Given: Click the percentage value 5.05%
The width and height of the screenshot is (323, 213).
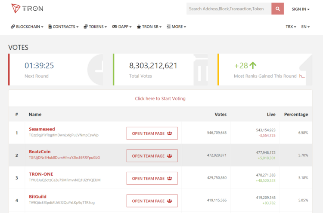Looking at the screenshot, I should point(303,200).
